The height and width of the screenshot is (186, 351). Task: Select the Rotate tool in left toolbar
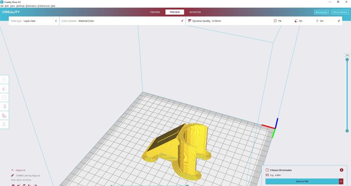coord(4,97)
